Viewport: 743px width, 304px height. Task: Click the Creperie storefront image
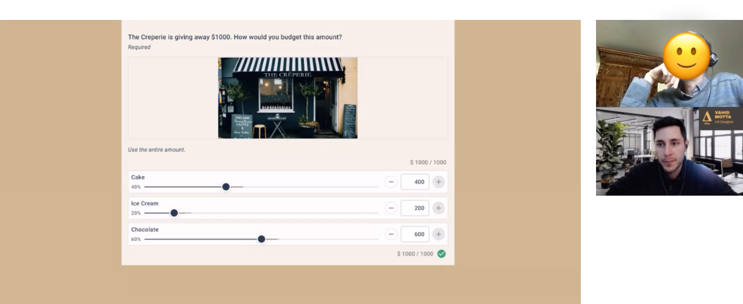coord(287,98)
